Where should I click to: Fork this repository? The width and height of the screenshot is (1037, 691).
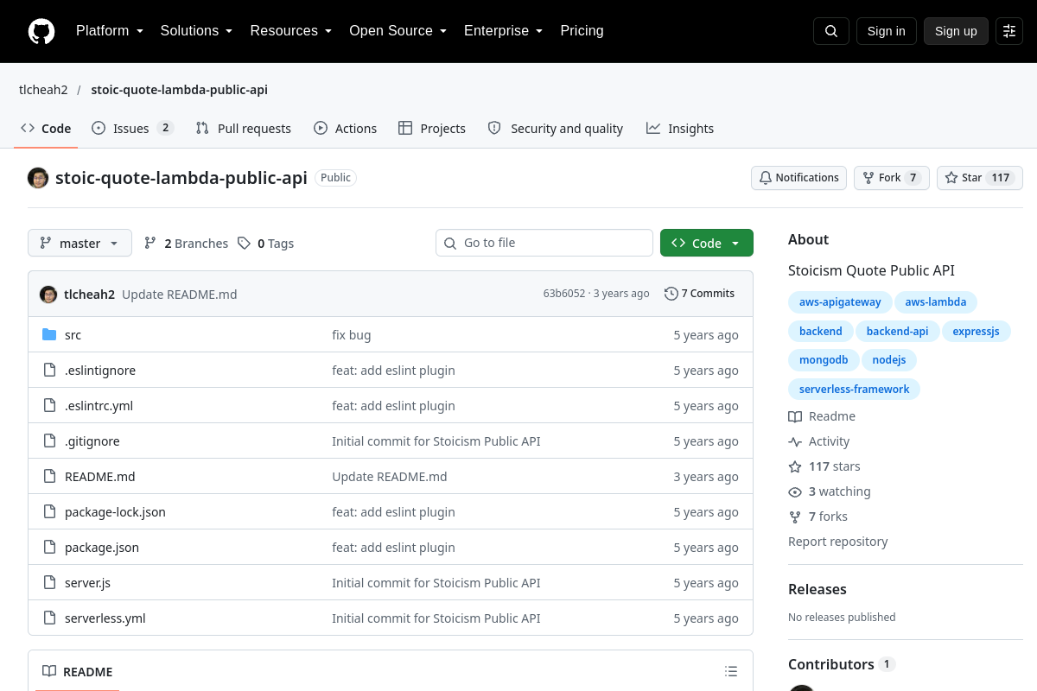(x=892, y=178)
